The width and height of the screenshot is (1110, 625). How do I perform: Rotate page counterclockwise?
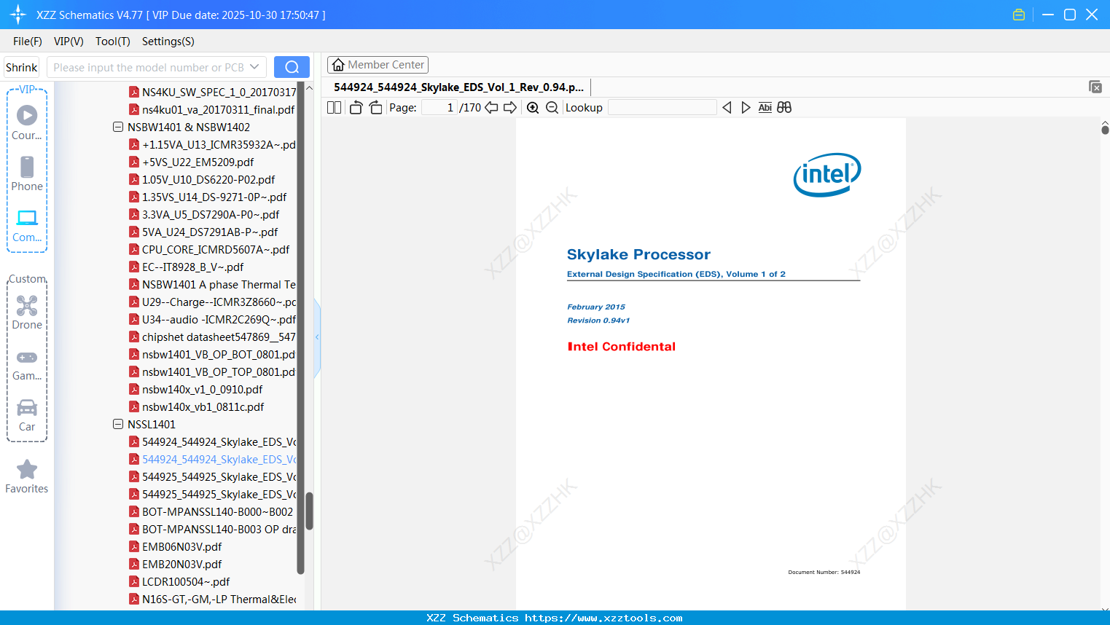(356, 107)
